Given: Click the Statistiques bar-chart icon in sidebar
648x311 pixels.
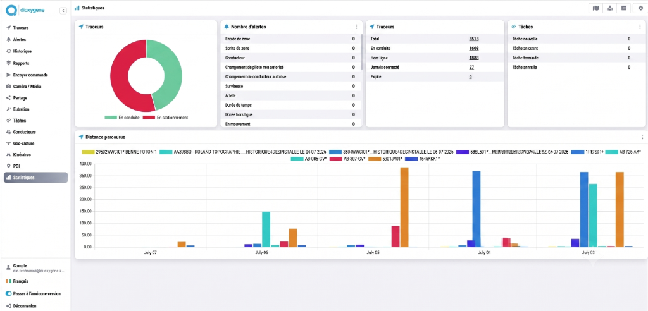Looking at the screenshot, I should (x=9, y=178).
